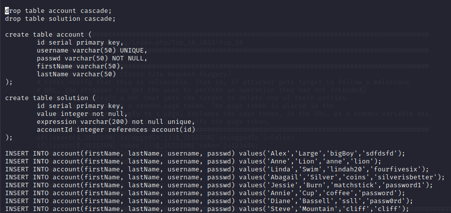Click 'id serial primary key' in account table
This screenshot has width=451, height=213.
(x=78, y=42)
